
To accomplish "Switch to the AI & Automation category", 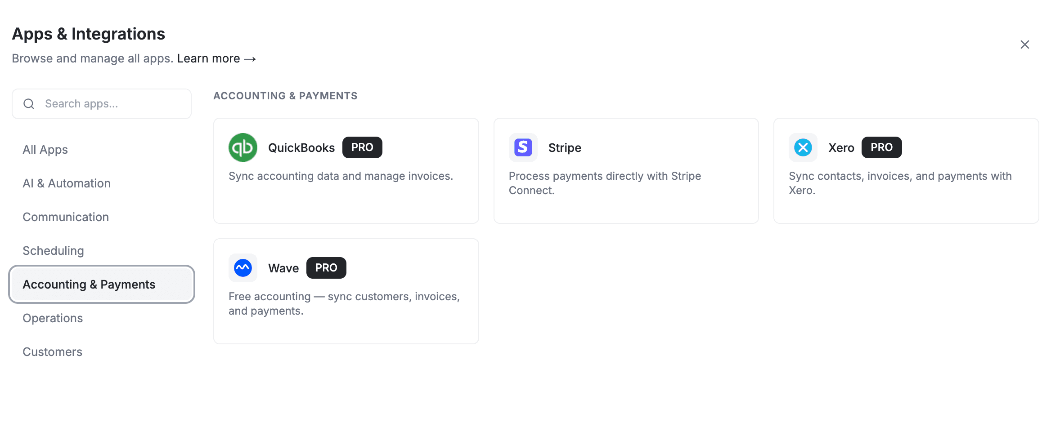I will 67,183.
